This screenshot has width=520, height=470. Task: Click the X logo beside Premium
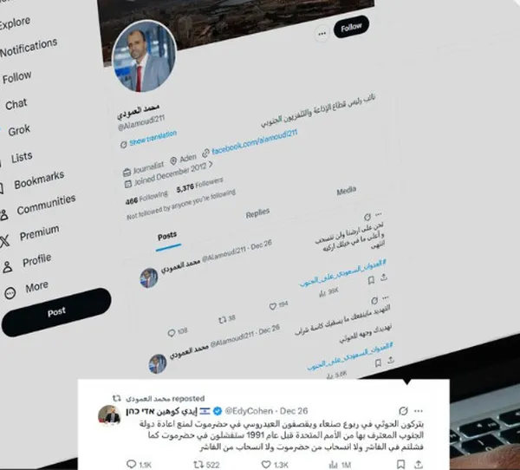point(4,241)
